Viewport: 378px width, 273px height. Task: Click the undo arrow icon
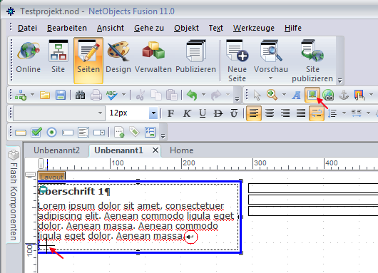click(192, 95)
